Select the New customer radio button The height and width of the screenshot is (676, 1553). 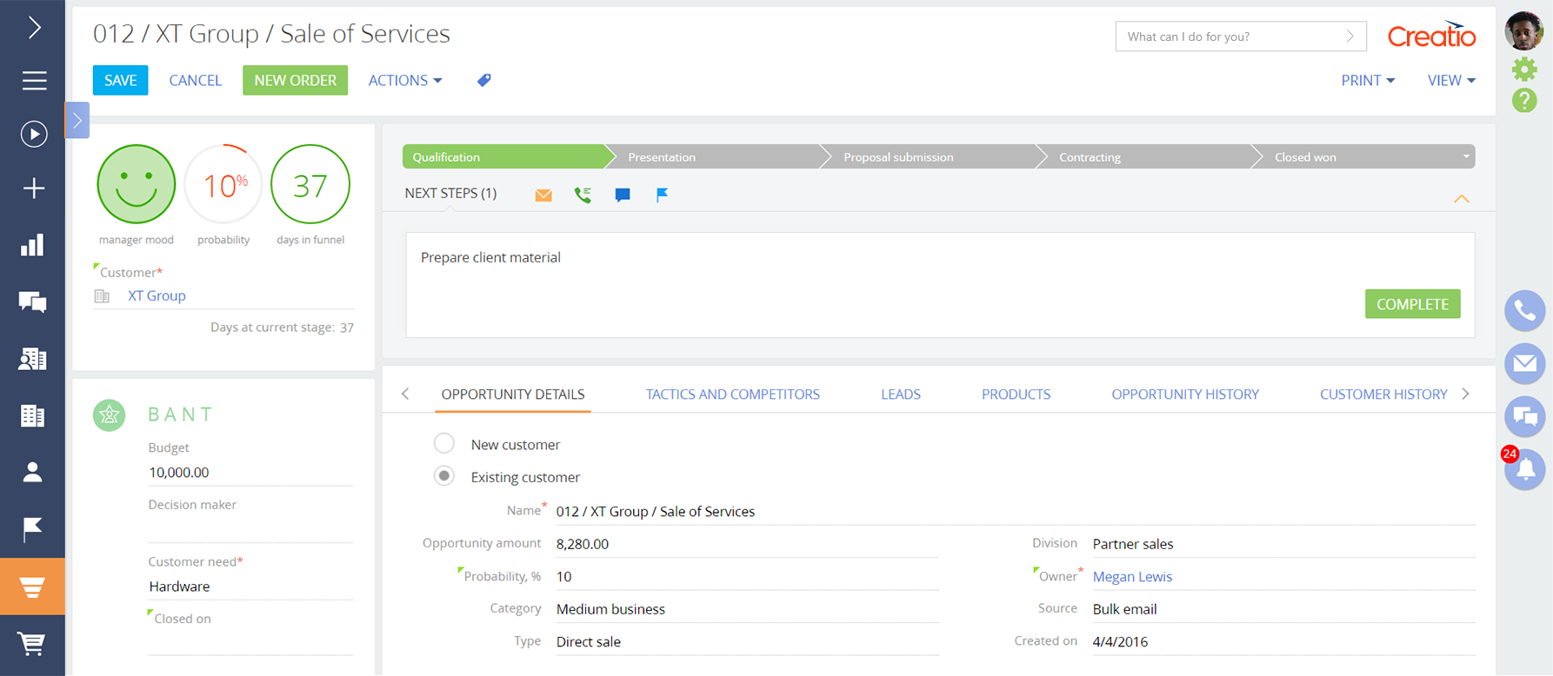444,444
